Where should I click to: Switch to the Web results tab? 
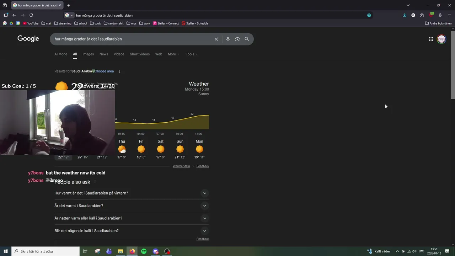click(x=159, y=54)
